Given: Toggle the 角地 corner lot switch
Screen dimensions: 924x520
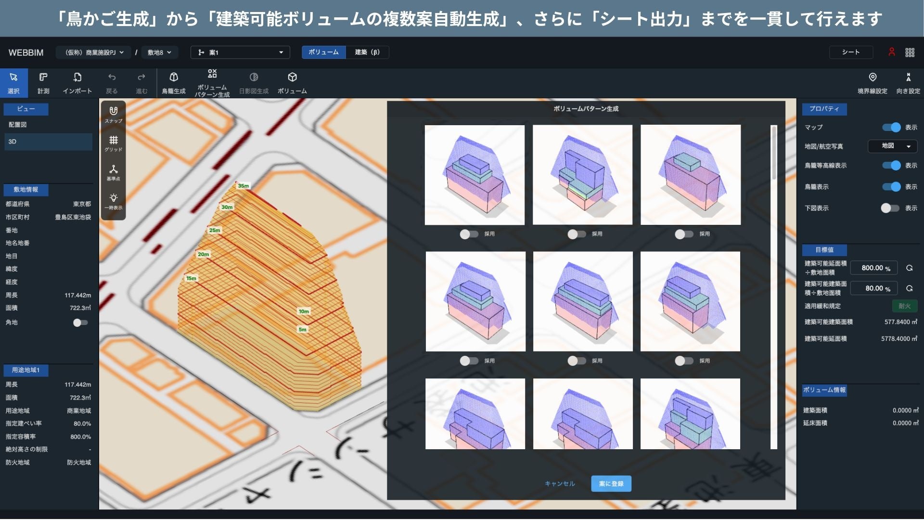Looking at the screenshot, I should pyautogui.click(x=80, y=323).
